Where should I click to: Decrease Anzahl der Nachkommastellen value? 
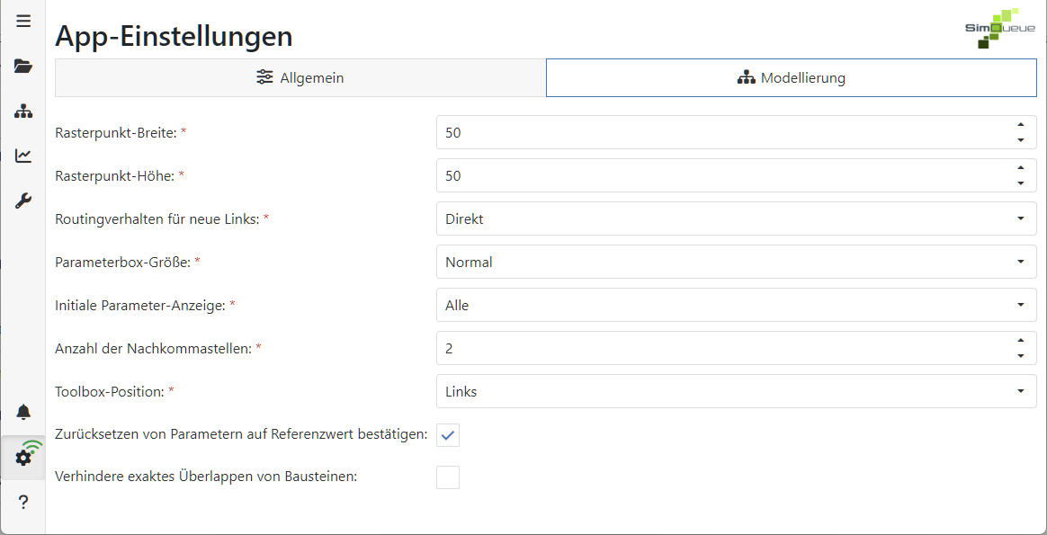click(x=1021, y=354)
